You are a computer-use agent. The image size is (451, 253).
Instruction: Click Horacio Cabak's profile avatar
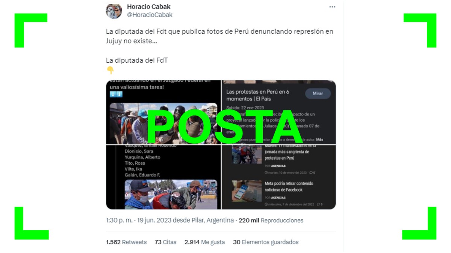[114, 11]
